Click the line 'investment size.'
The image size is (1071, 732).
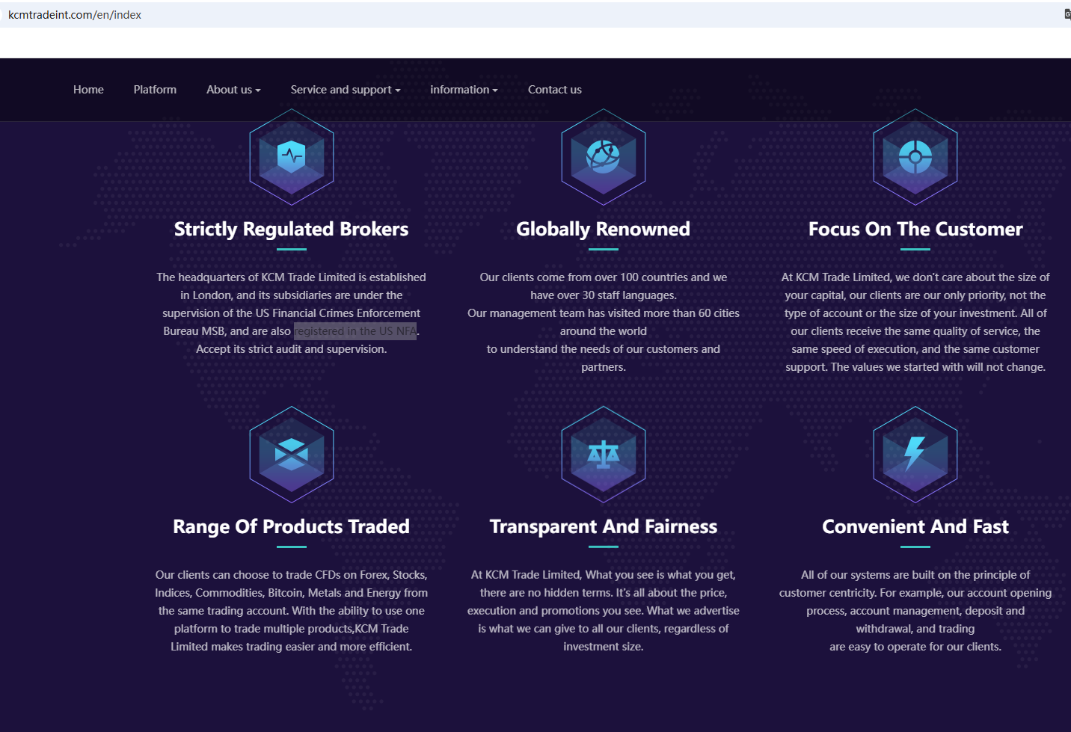(604, 647)
